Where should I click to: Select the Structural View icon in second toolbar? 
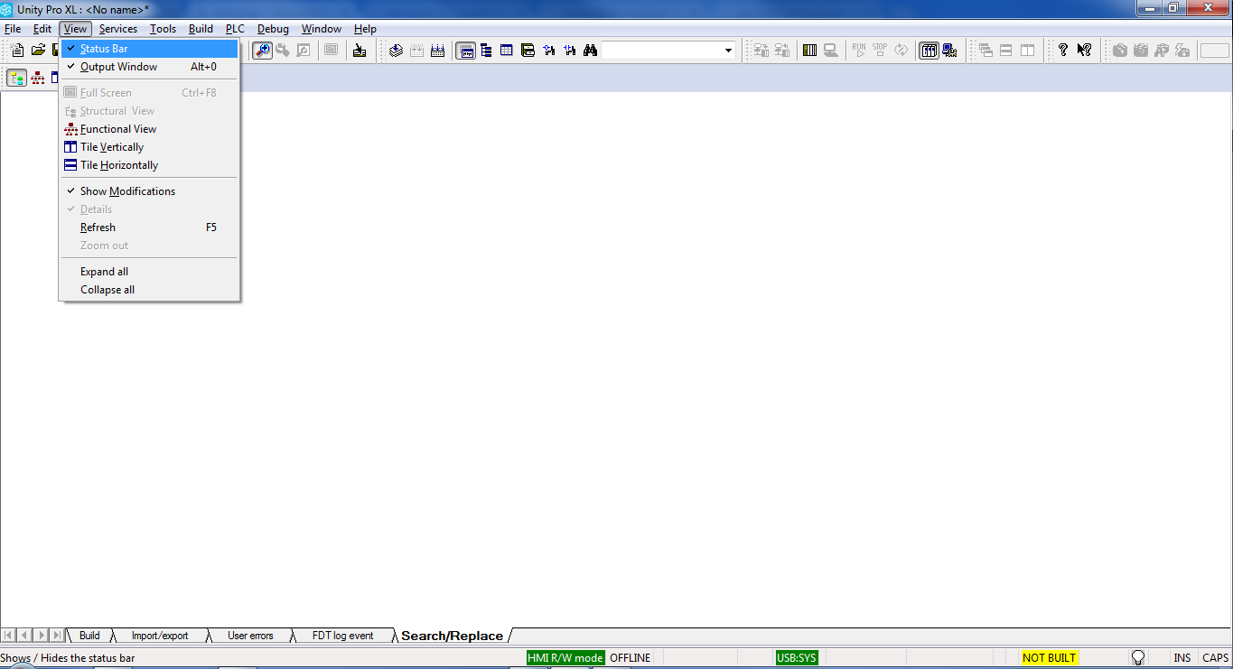[x=16, y=79]
